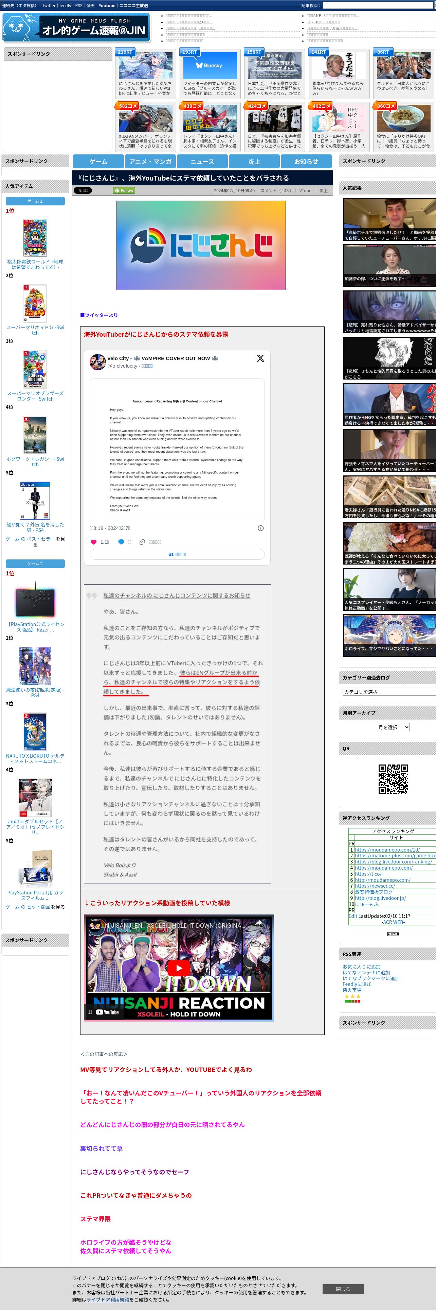This screenshot has width=436, height=1310.
Task: Click the green Follow button
Action: [123, 190]
